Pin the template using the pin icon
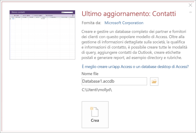The height and width of the screenshot is (133, 196). (190, 12)
